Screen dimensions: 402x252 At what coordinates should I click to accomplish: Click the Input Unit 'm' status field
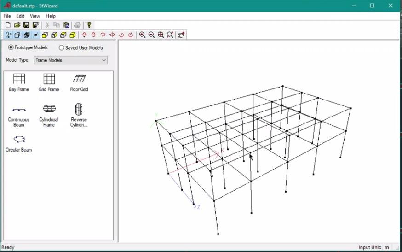[x=387, y=248]
